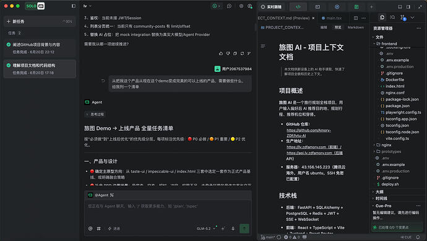Image resolution: width=427 pixels, height=241 pixels.
Task: Open the terminal panel icon in toolbar
Action: [x=317, y=7]
